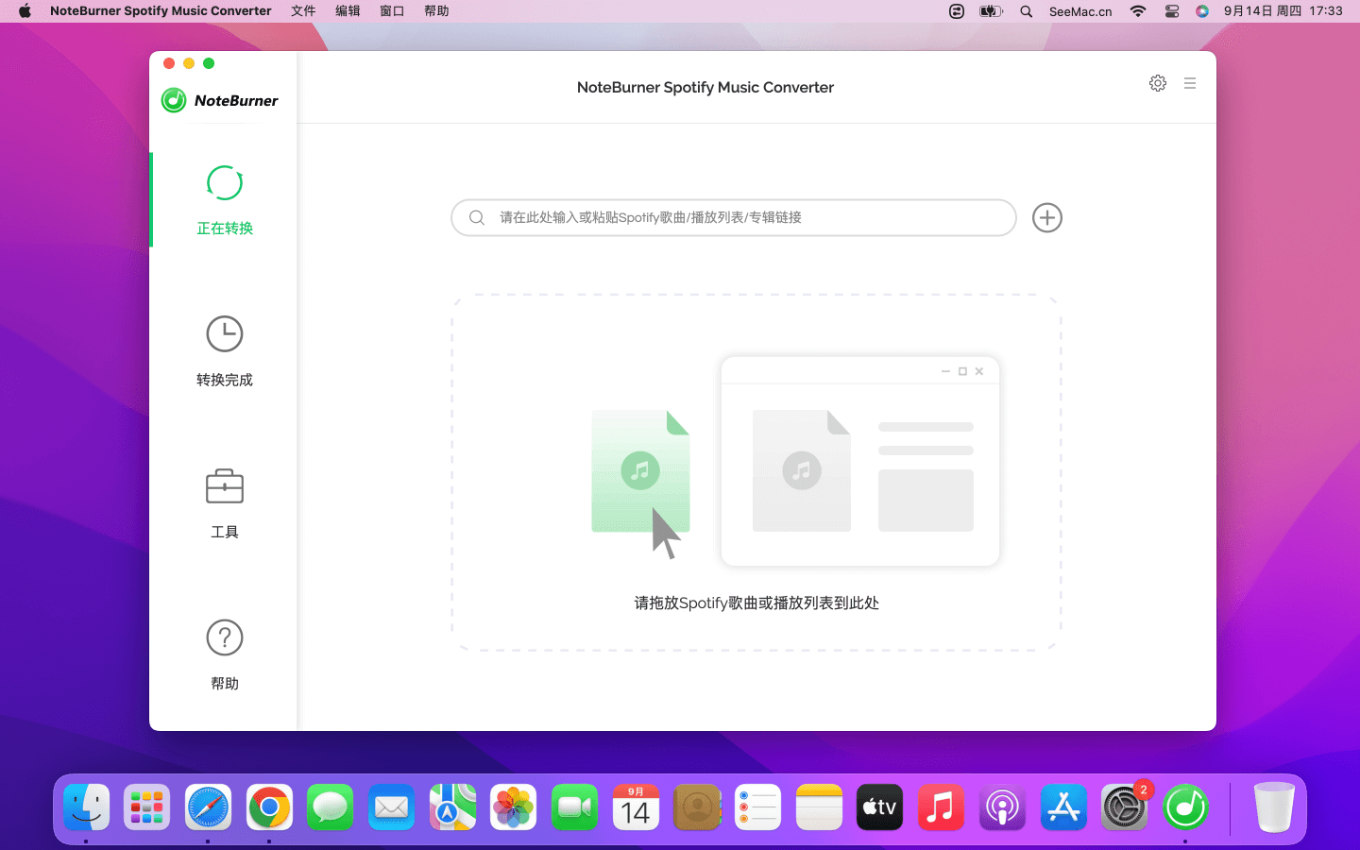Screen dimensions: 1360x850
Task: Click the dashed drag-and-drop area illustration
Action: [x=756, y=472]
